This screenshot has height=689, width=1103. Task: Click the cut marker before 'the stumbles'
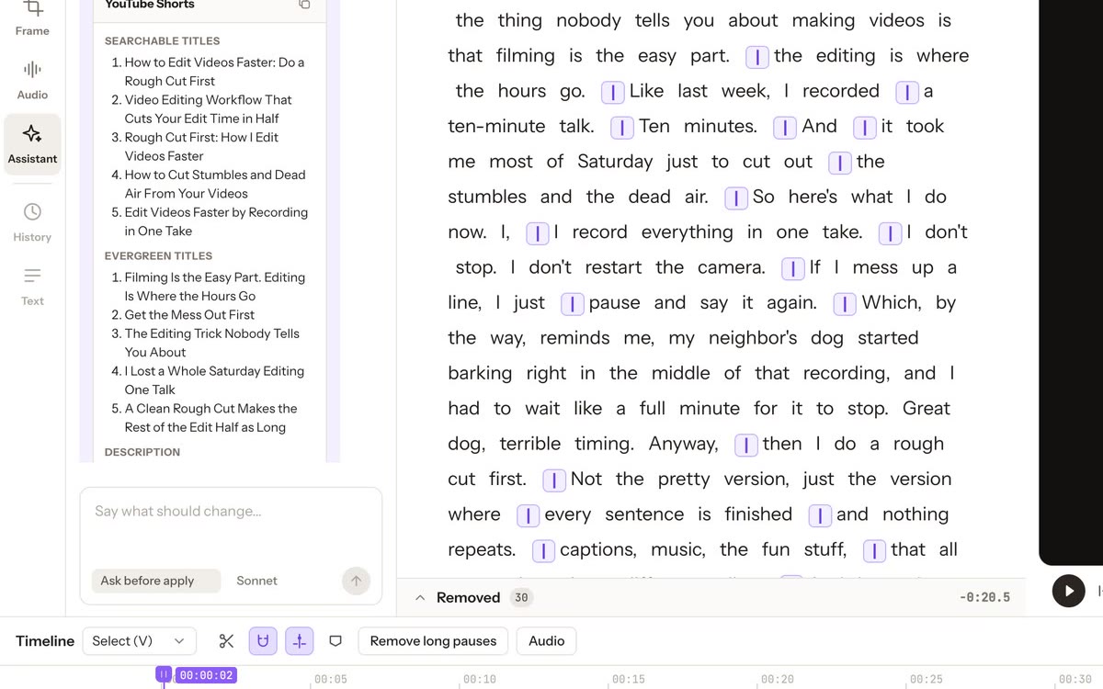pyautogui.click(x=840, y=164)
